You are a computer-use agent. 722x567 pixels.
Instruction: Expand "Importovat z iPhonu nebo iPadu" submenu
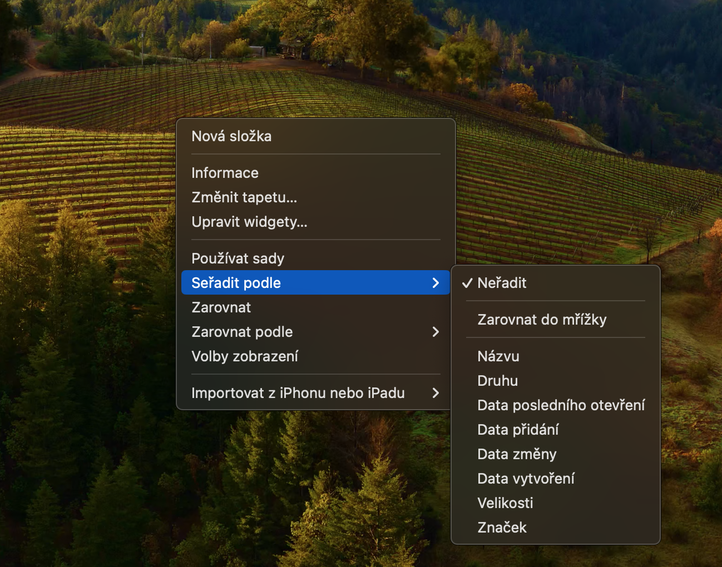point(298,393)
